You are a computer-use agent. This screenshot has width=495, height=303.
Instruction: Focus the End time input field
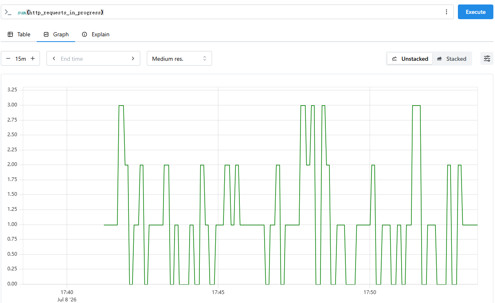click(x=93, y=59)
